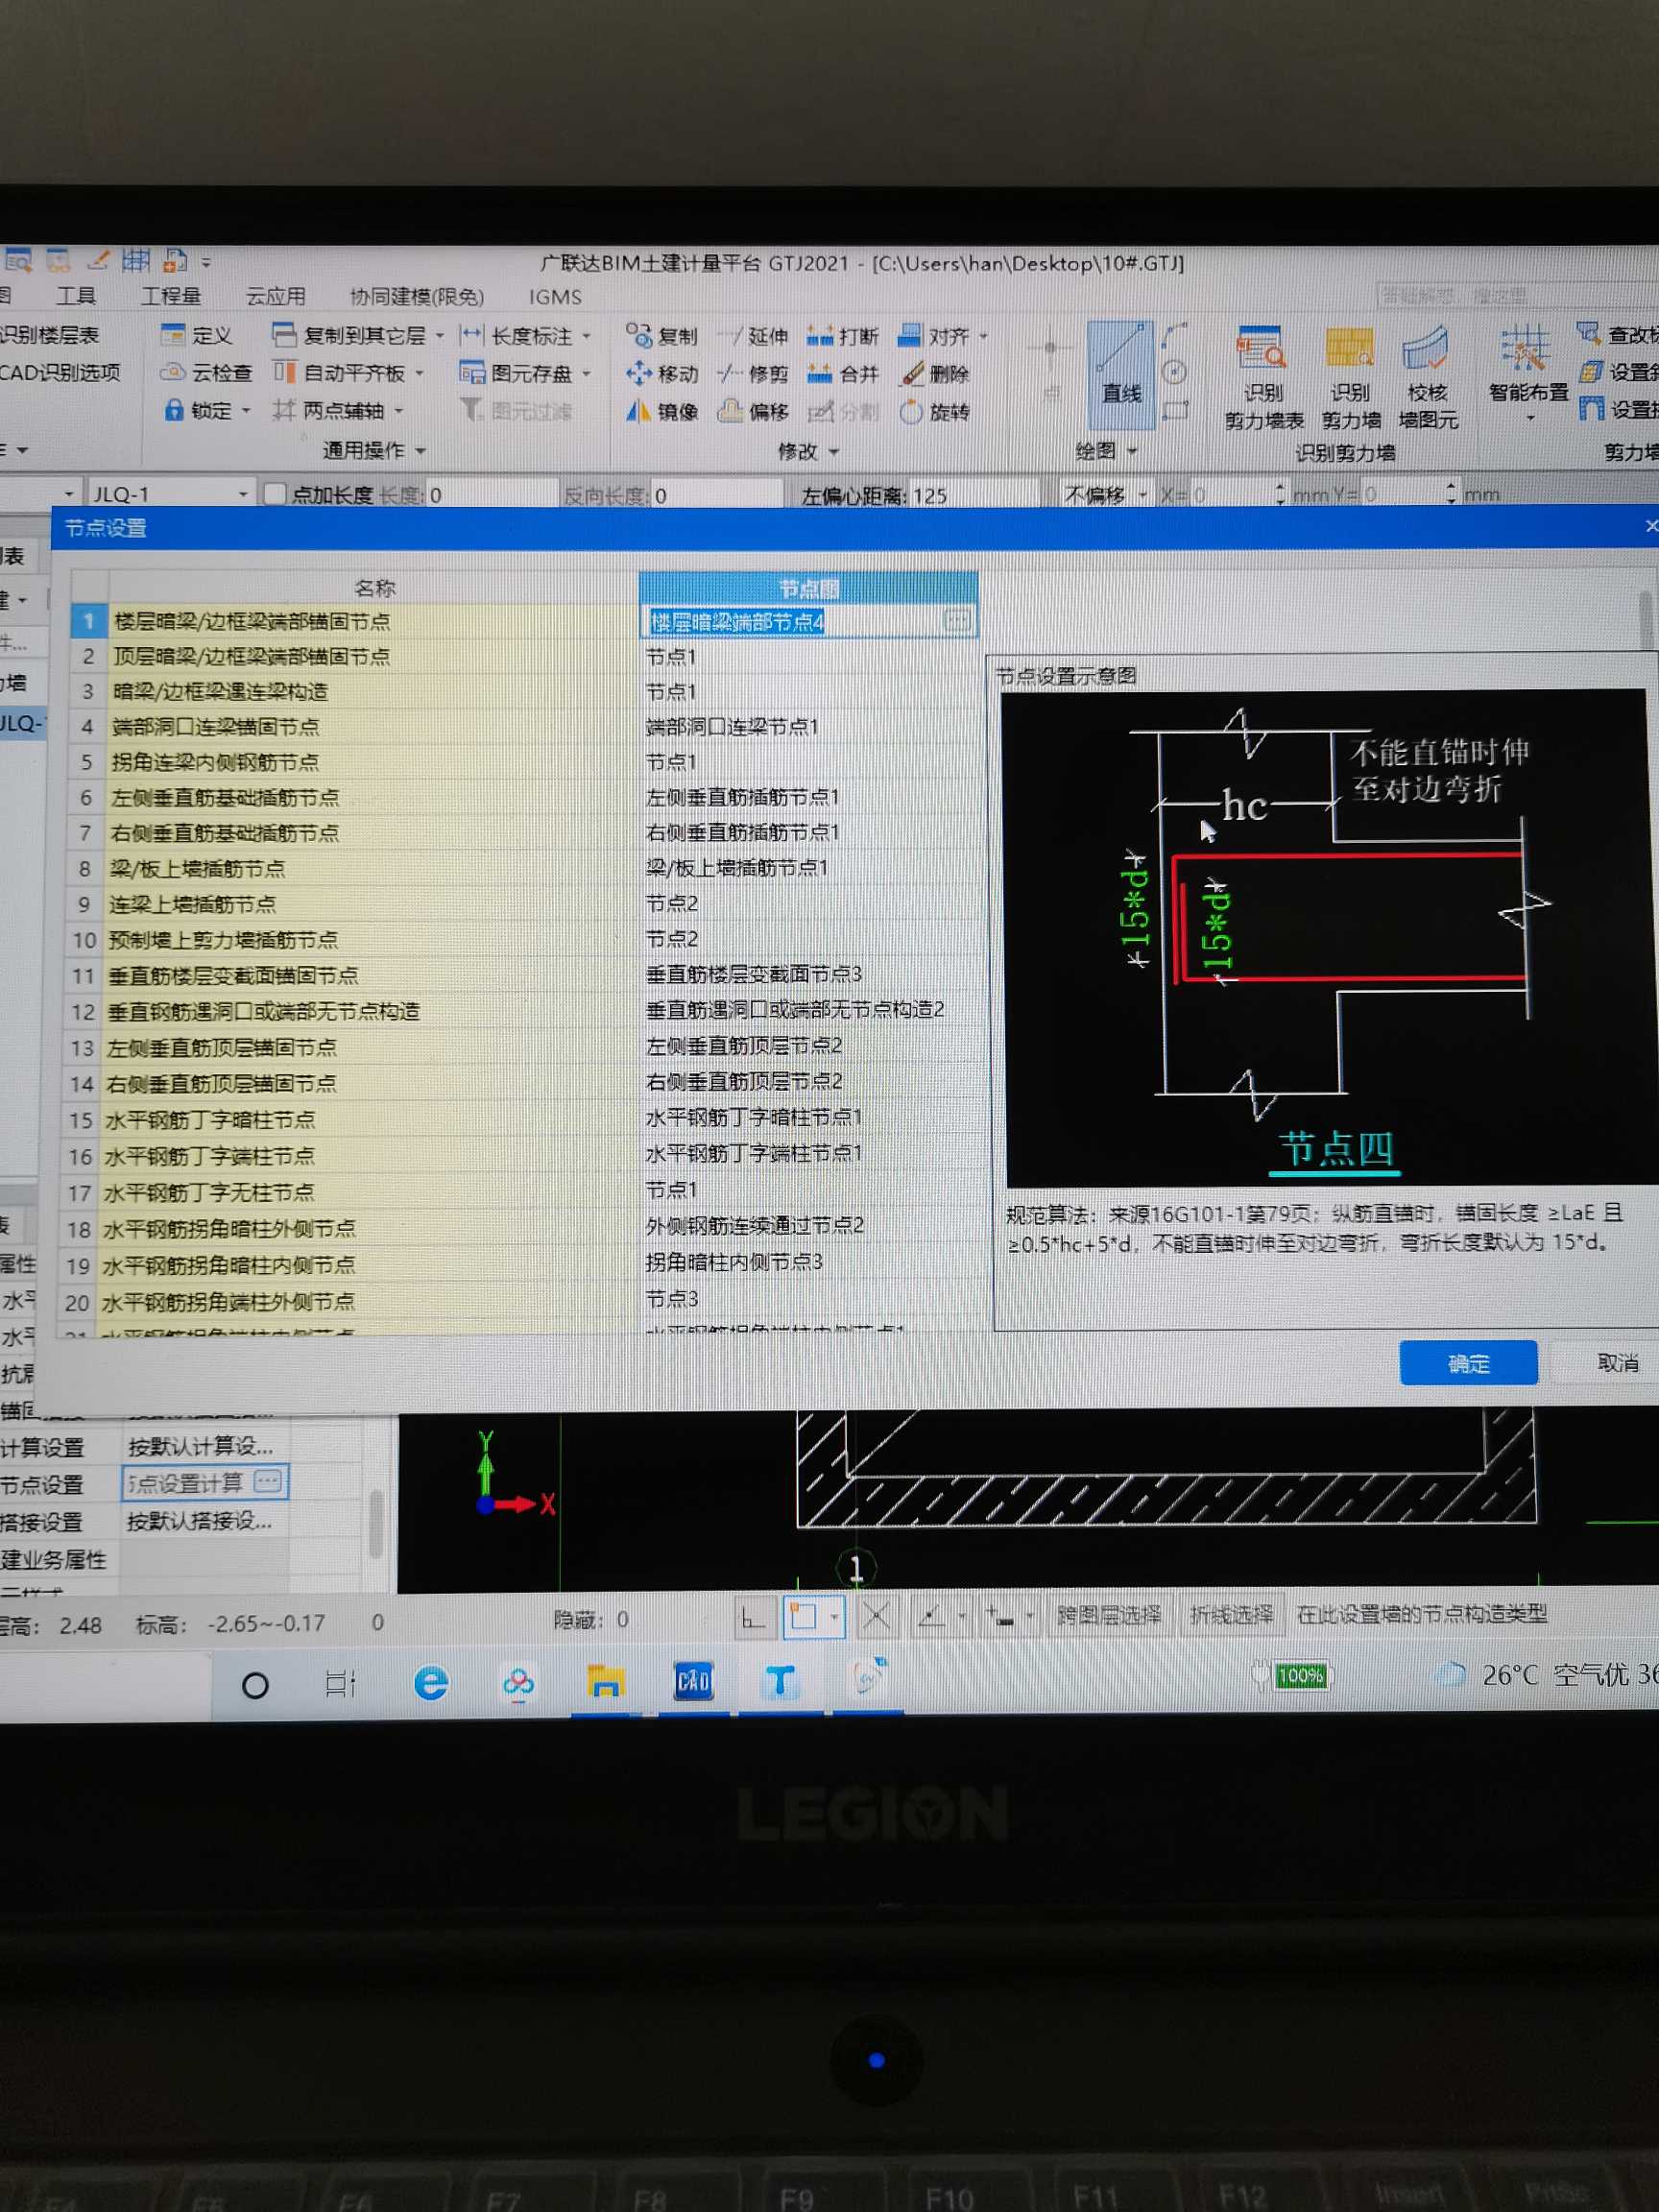Click the 确定 confirm button

1468,1362
